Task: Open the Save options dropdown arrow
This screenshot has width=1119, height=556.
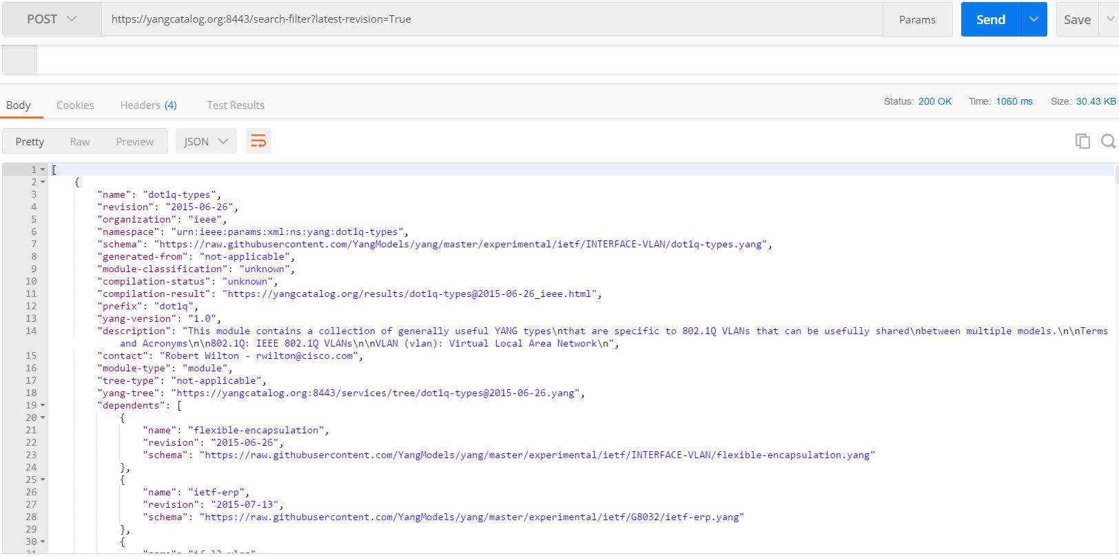Action: point(1109,19)
